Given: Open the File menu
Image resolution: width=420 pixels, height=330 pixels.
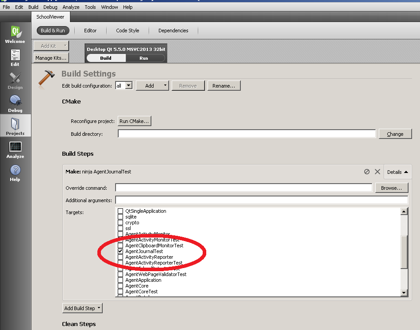Looking at the screenshot, I should (x=6, y=7).
